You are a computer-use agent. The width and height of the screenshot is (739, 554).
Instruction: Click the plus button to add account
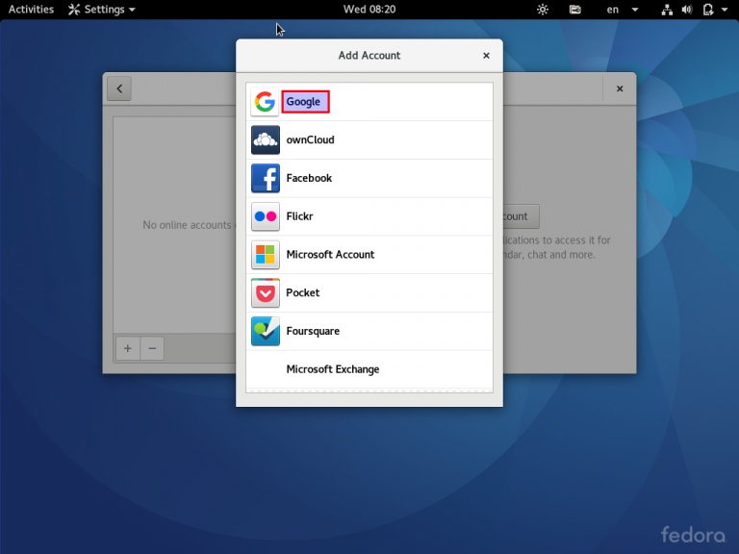pyautogui.click(x=128, y=348)
